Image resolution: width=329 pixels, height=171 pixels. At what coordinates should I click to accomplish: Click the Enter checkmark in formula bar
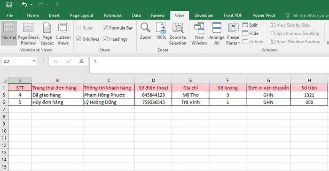coord(69,61)
